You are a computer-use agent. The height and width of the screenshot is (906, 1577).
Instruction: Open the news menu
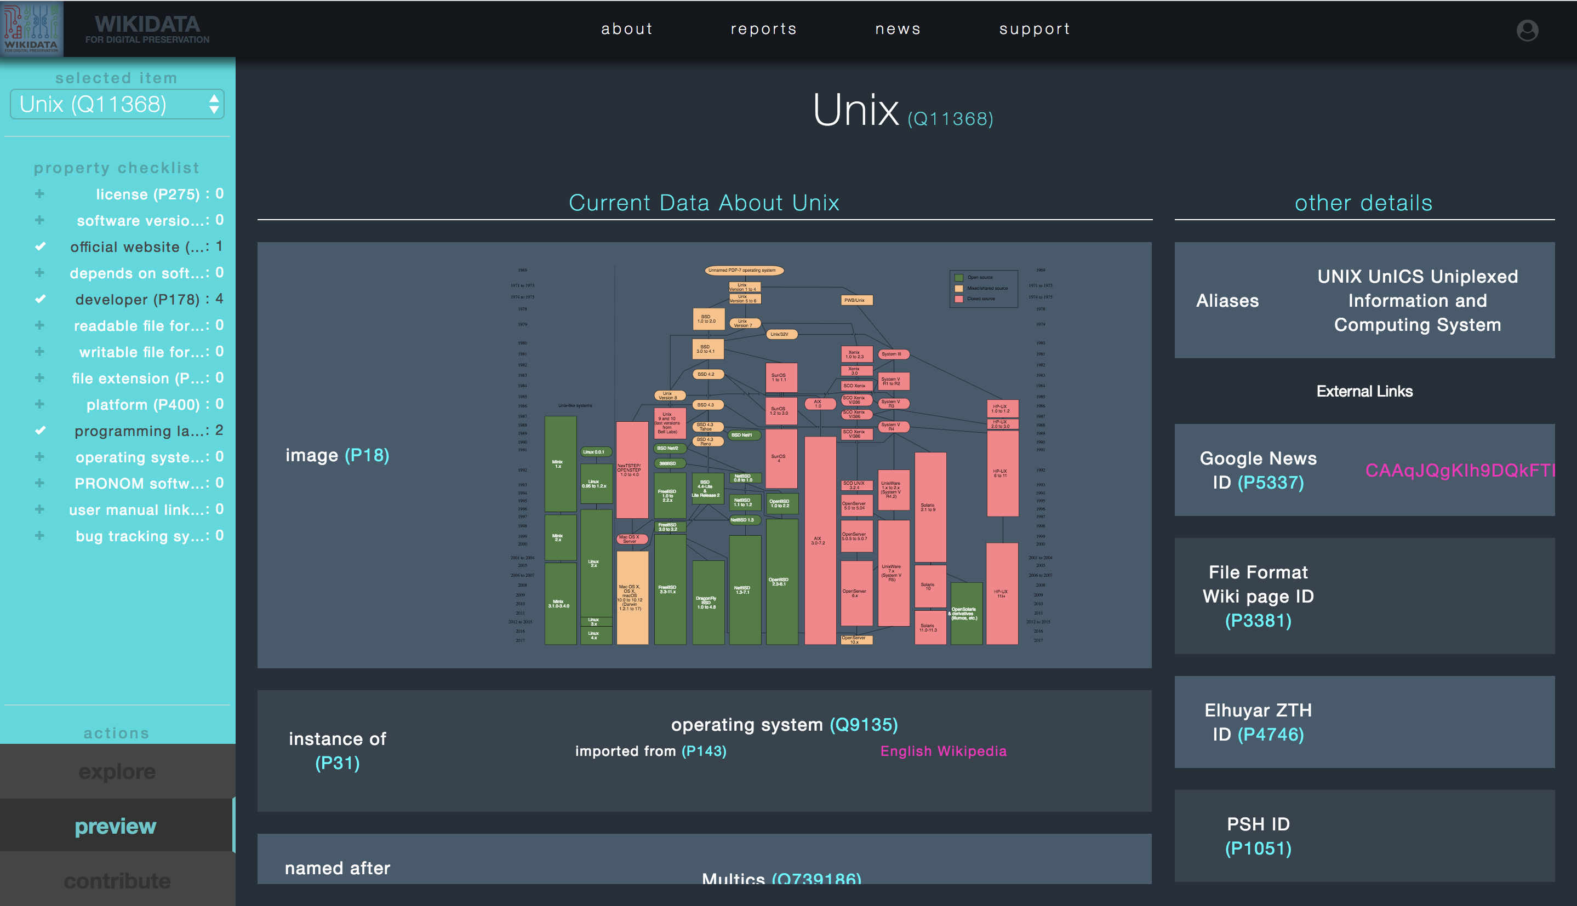pyautogui.click(x=898, y=28)
